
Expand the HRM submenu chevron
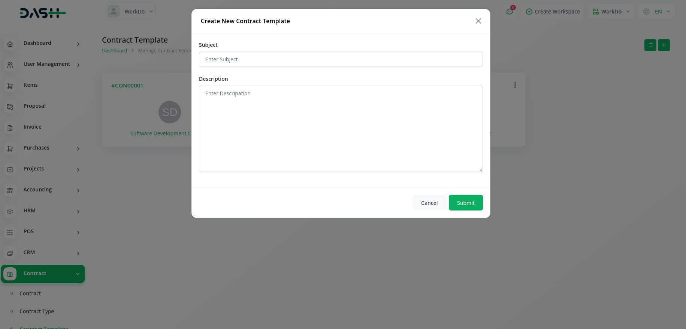tap(78, 211)
